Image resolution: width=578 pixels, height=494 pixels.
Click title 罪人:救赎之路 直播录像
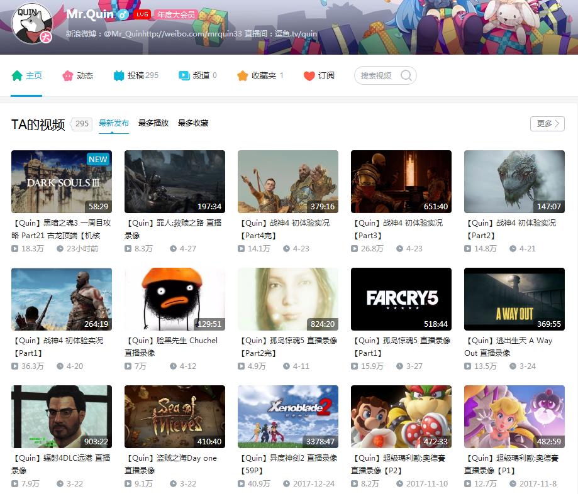[x=173, y=229]
